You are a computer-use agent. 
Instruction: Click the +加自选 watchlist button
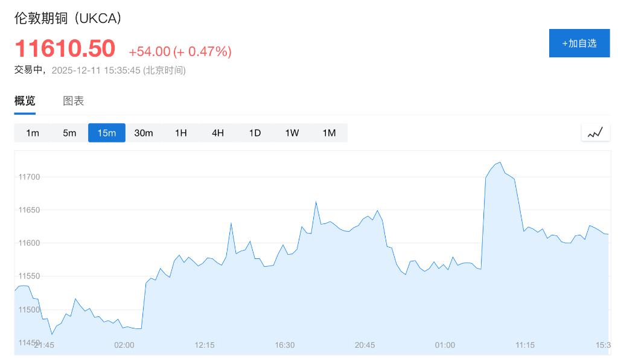click(579, 43)
